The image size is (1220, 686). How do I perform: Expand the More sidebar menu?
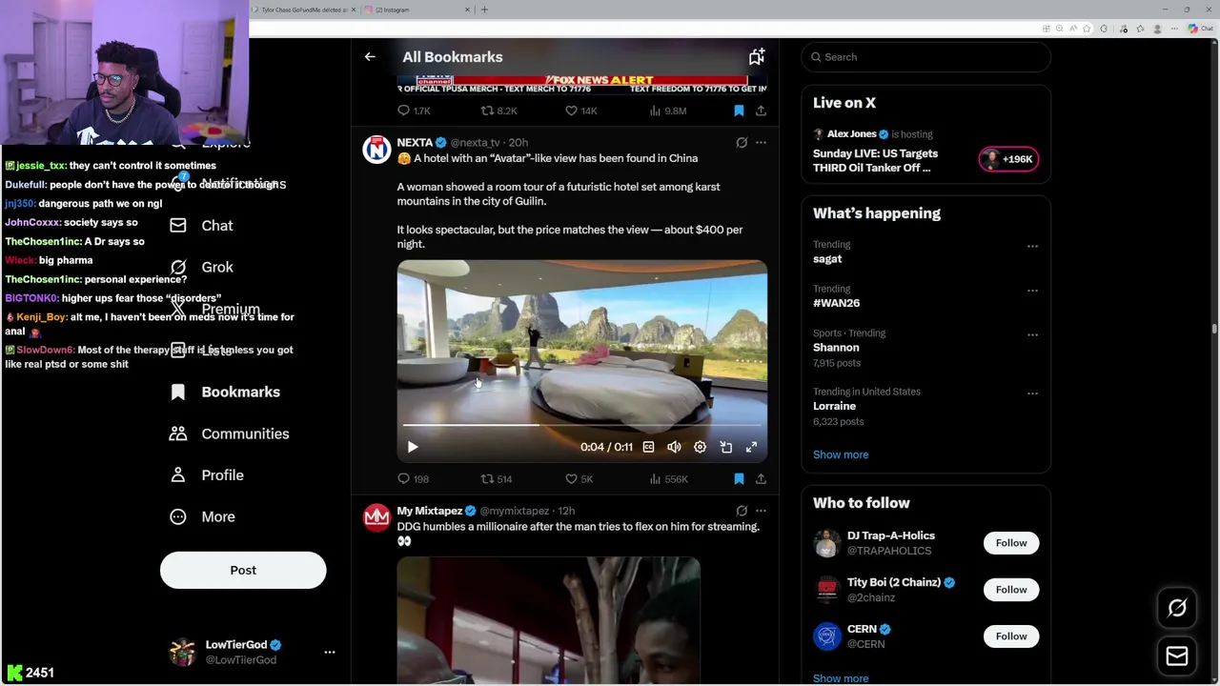[x=201, y=517]
